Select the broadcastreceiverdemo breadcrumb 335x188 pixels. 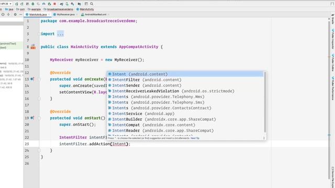[59, 9]
